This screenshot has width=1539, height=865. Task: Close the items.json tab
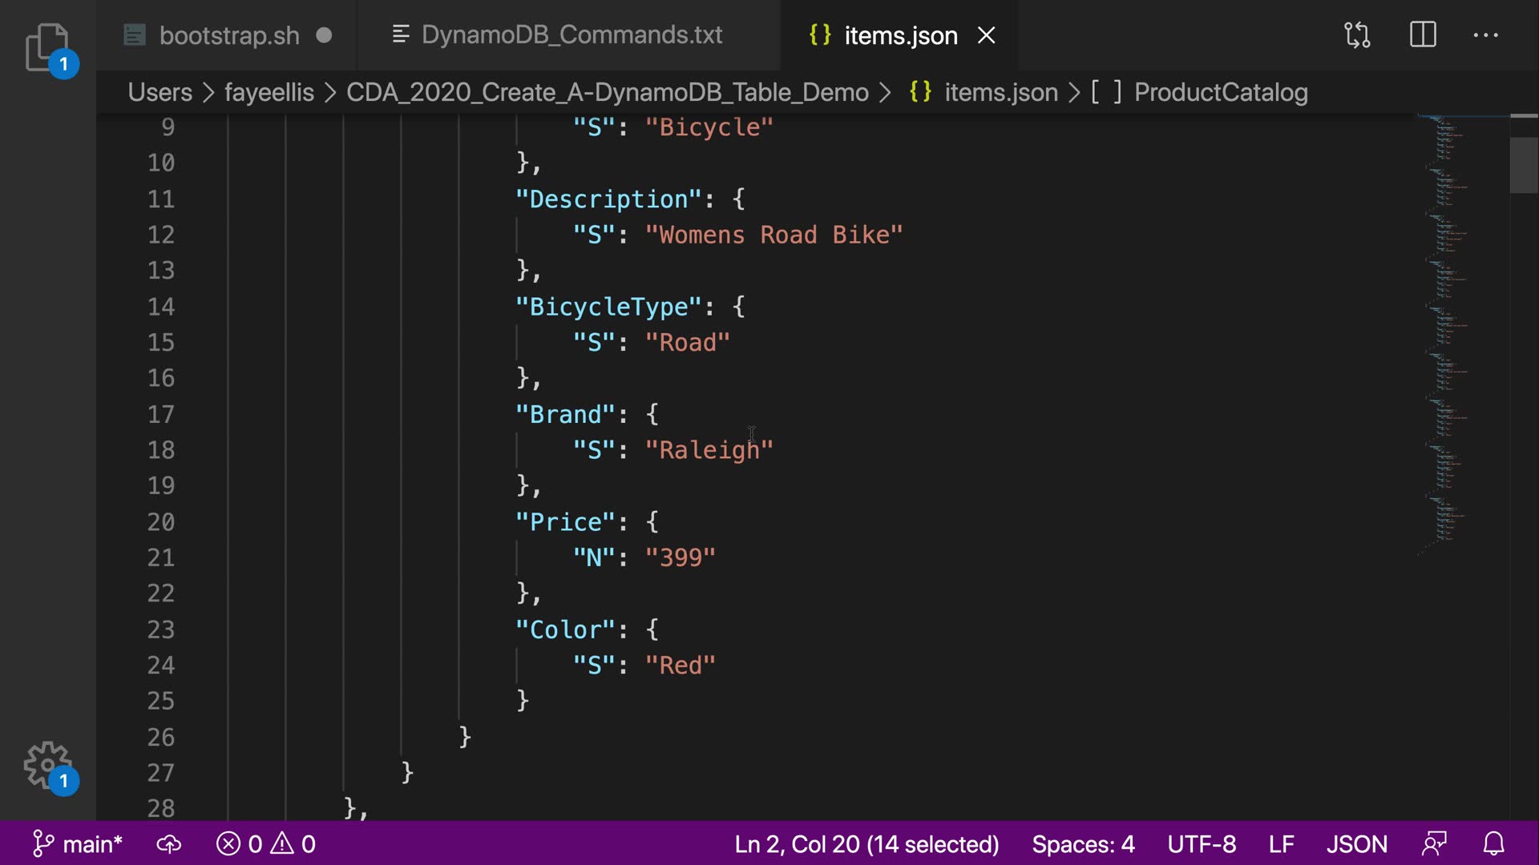pos(987,35)
